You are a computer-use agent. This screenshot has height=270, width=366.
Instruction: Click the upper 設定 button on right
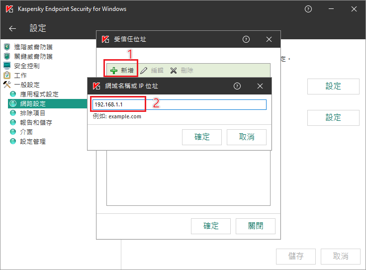point(333,87)
